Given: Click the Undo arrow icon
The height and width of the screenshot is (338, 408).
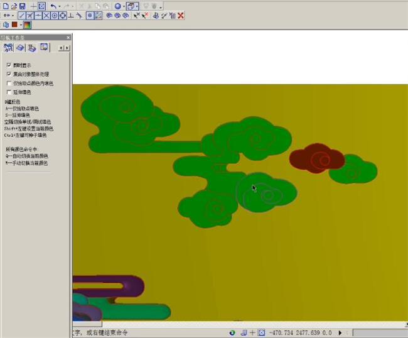Looking at the screenshot, I should (x=53, y=6).
